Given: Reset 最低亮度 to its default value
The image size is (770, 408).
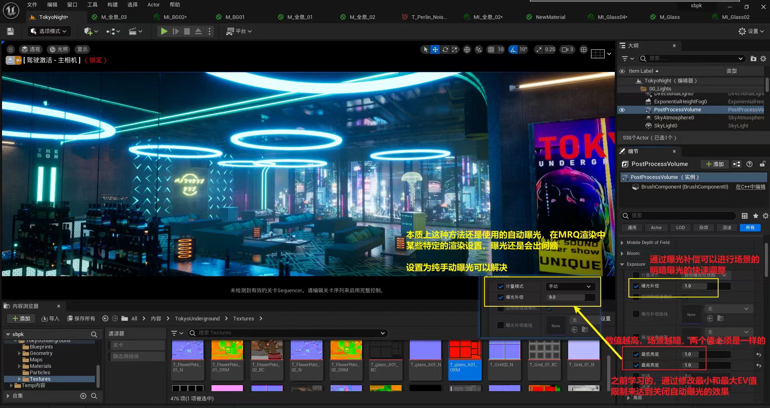Looking at the screenshot, I should coord(759,355).
